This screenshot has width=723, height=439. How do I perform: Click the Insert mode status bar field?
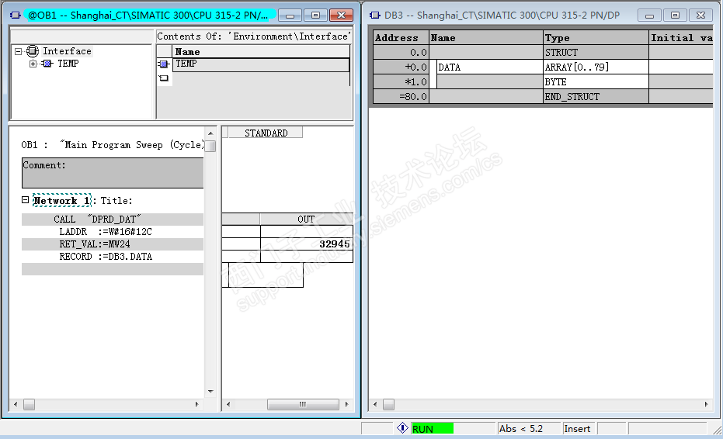(579, 428)
